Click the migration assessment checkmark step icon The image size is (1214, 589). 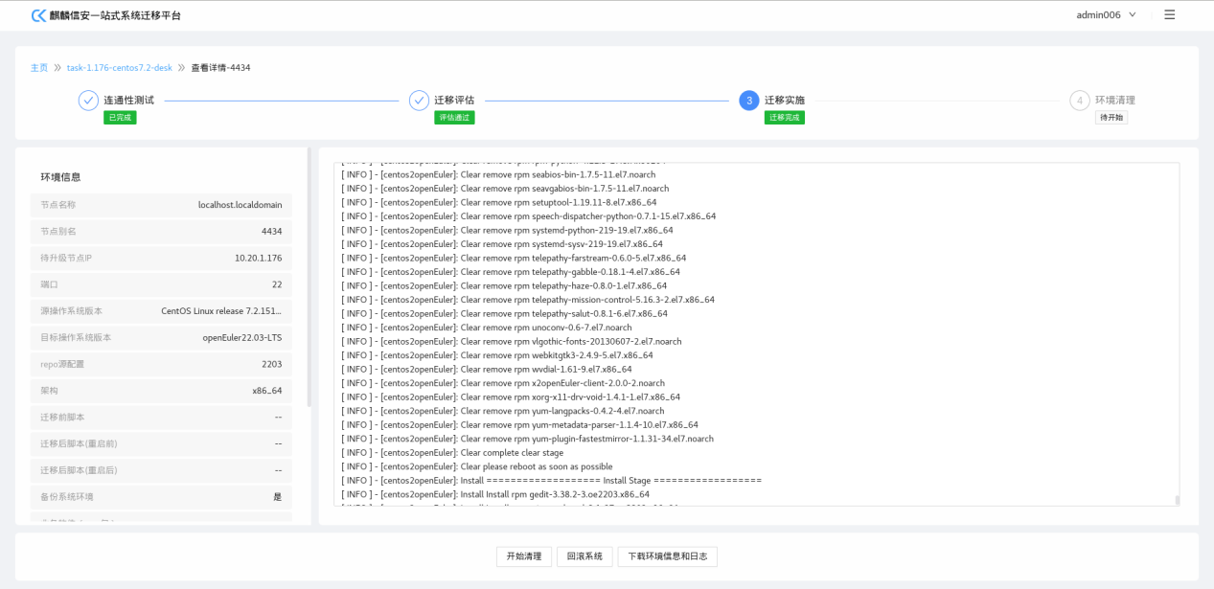coord(419,101)
